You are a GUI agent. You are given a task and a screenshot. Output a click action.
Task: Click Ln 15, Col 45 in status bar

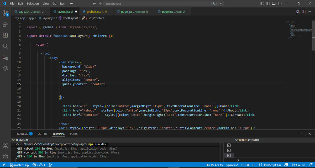coord(215,165)
